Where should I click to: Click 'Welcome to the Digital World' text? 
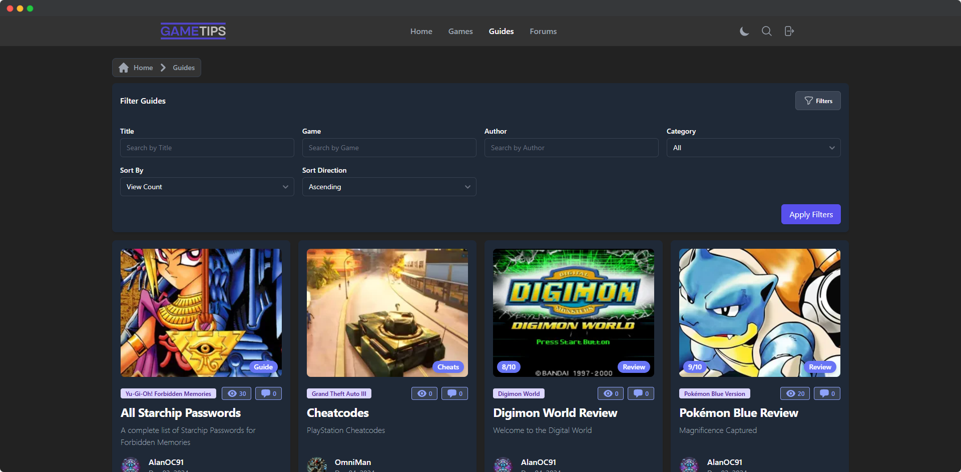pos(542,430)
